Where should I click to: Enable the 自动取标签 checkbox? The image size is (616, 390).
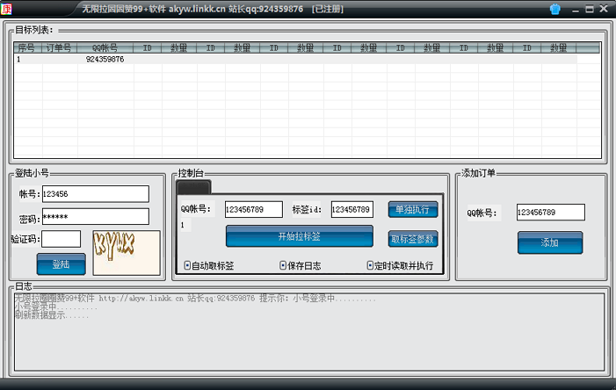point(187,265)
